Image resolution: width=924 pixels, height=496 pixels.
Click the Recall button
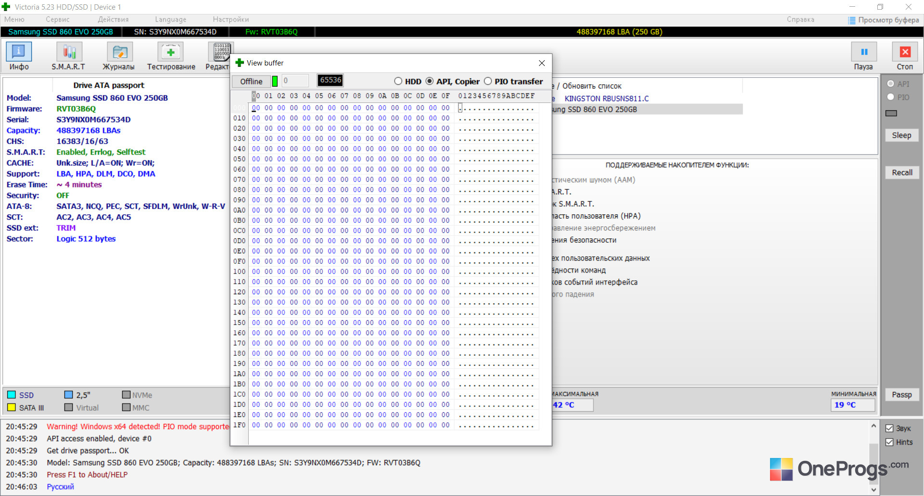pos(902,172)
